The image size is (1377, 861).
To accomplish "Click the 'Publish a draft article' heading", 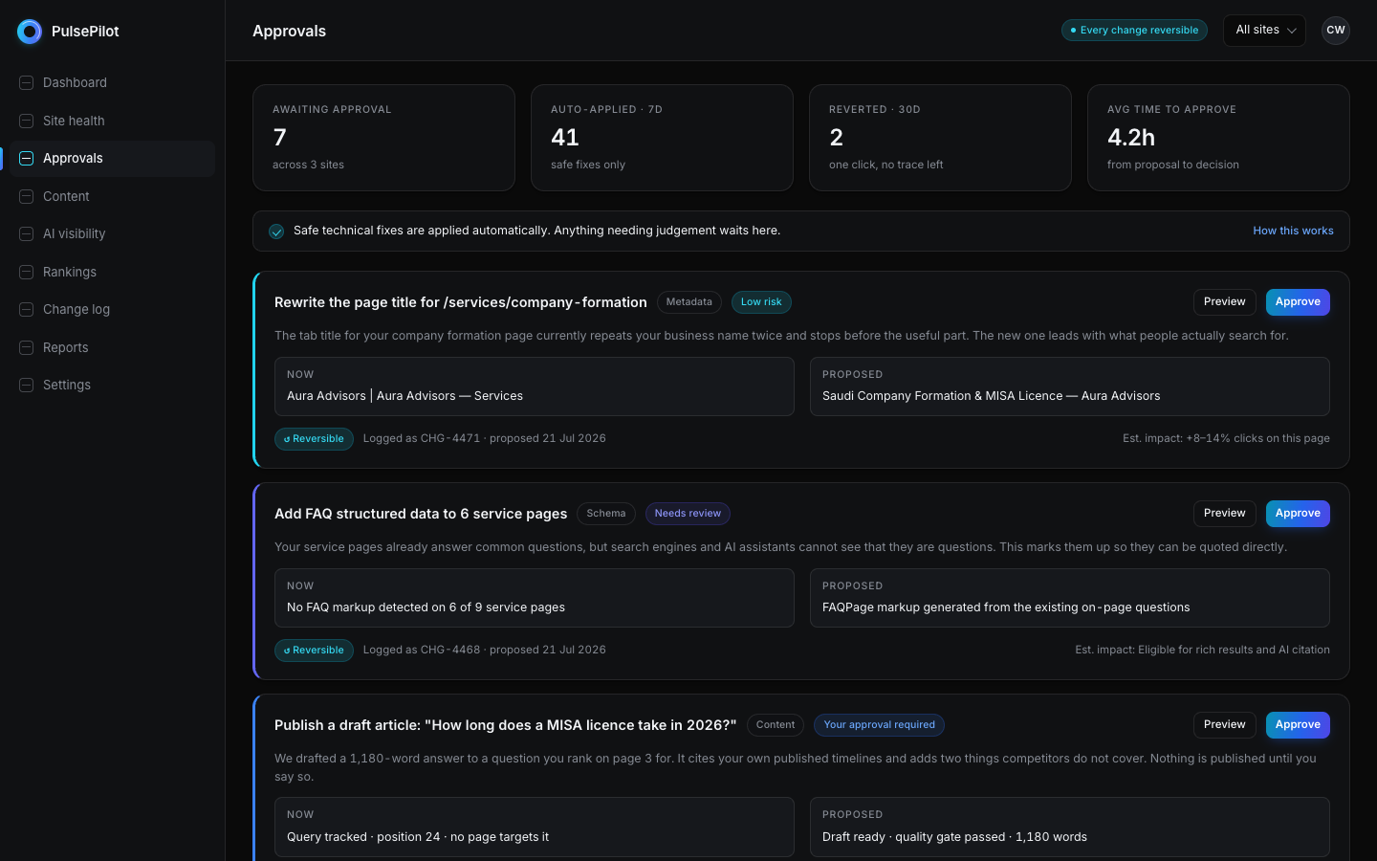I will click(x=506, y=725).
